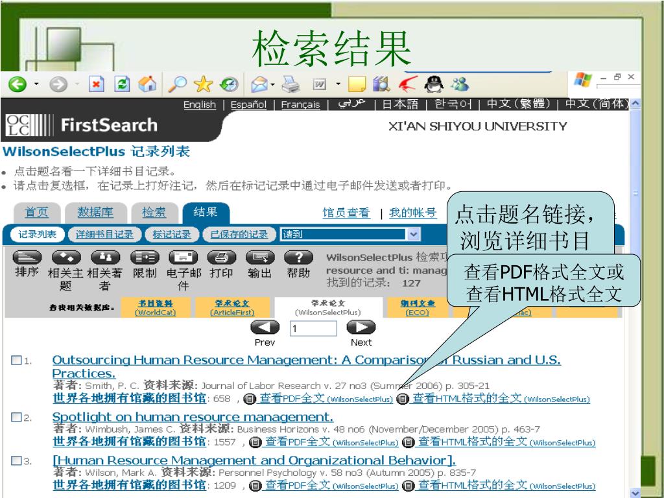Switch interface language to Français
The width and height of the screenshot is (664, 498).
click(300, 104)
